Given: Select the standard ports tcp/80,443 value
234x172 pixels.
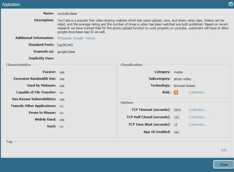Looking at the screenshot, I should tap(65, 45).
